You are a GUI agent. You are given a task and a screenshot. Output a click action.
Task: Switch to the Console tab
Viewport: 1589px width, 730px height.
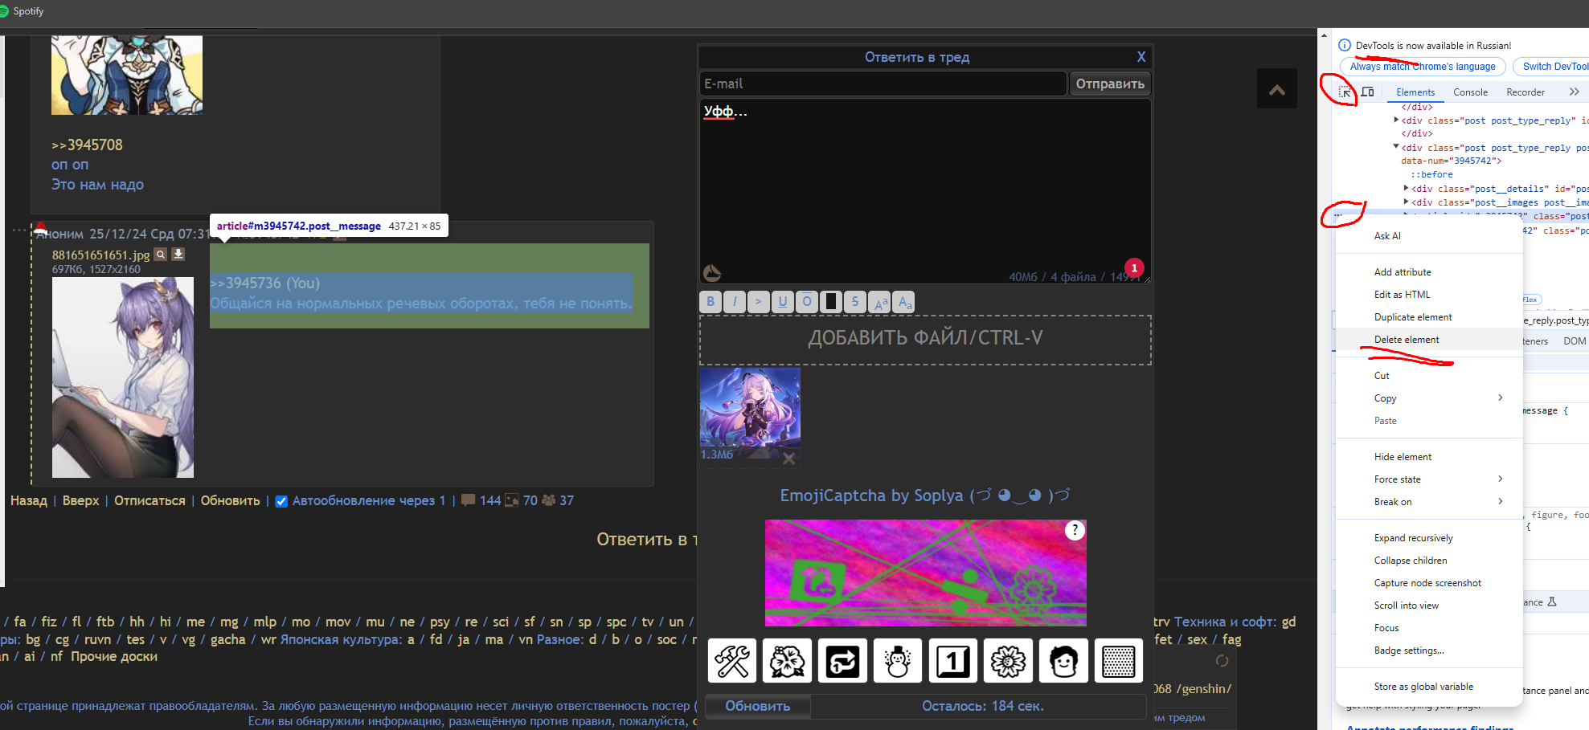(x=1470, y=92)
